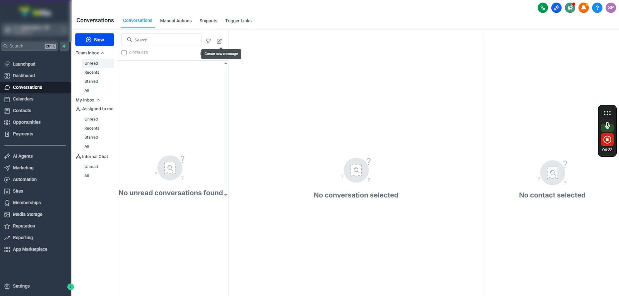Screen dimensions: 619x296
Task: Click conversation list scroll-up arrow
Action: 226,63
